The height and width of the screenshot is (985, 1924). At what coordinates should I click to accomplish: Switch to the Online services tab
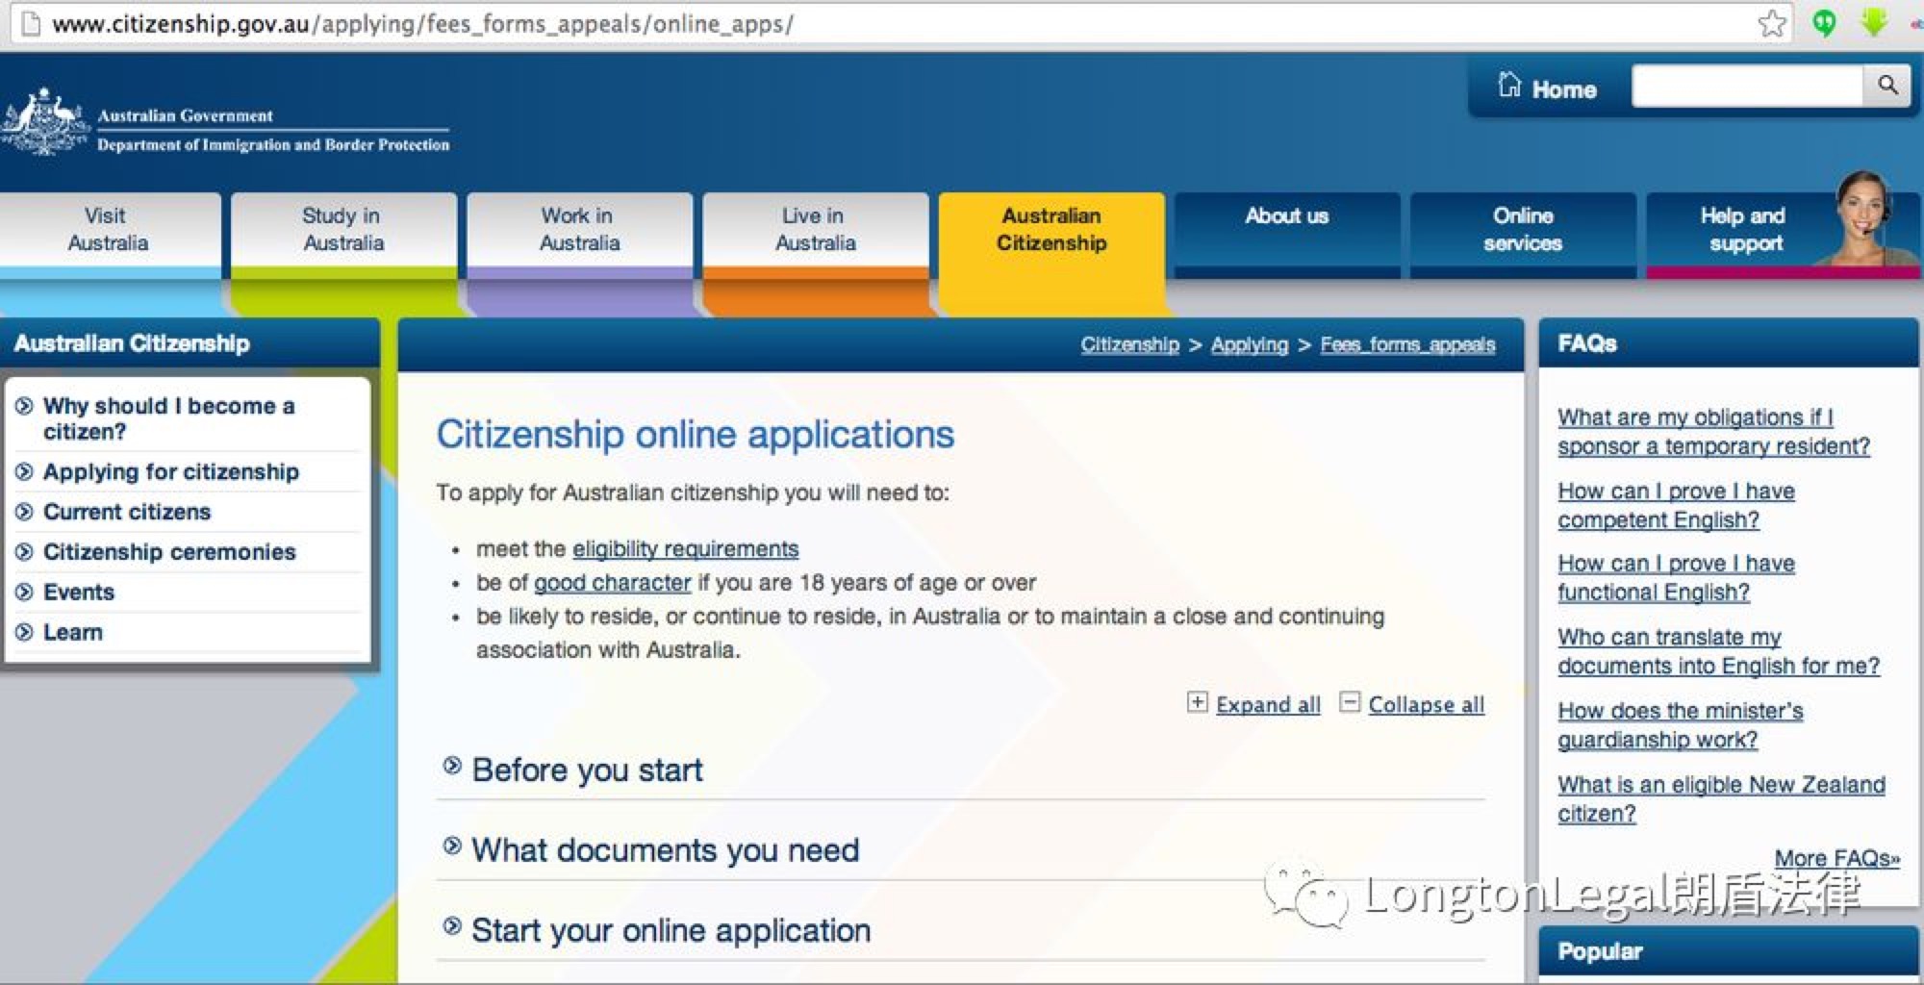click(1522, 230)
